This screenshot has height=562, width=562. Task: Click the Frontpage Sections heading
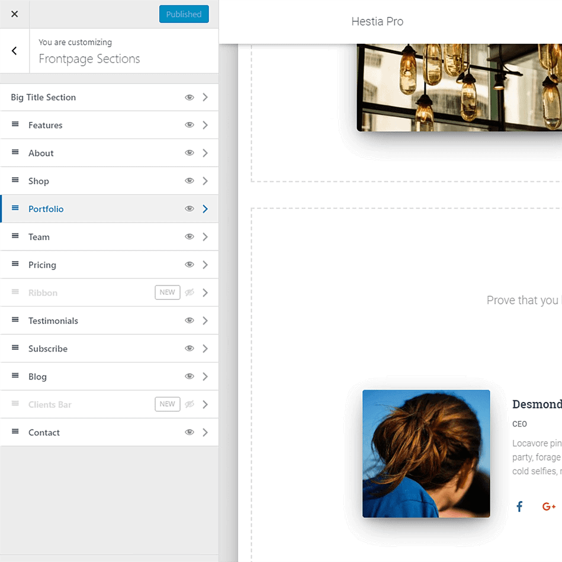coord(89,59)
